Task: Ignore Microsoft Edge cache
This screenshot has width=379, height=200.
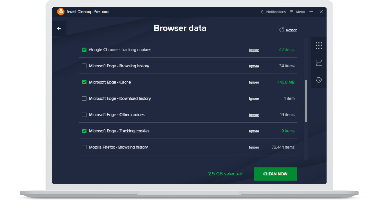Action: coord(254,82)
